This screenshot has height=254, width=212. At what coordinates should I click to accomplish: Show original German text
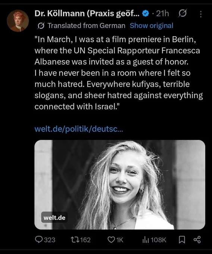tap(152, 26)
